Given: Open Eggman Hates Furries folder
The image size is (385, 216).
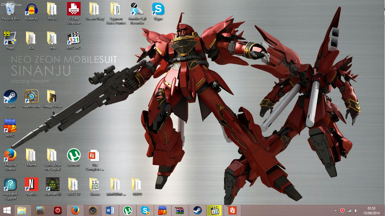Looking at the screenshot, I should [116, 13].
